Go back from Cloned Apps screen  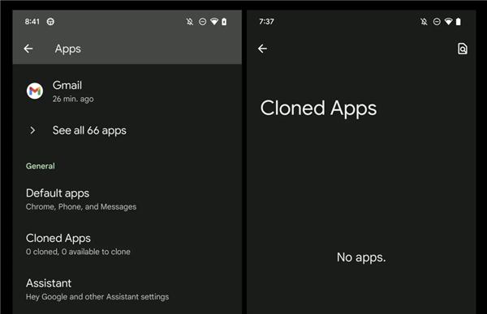click(x=262, y=49)
